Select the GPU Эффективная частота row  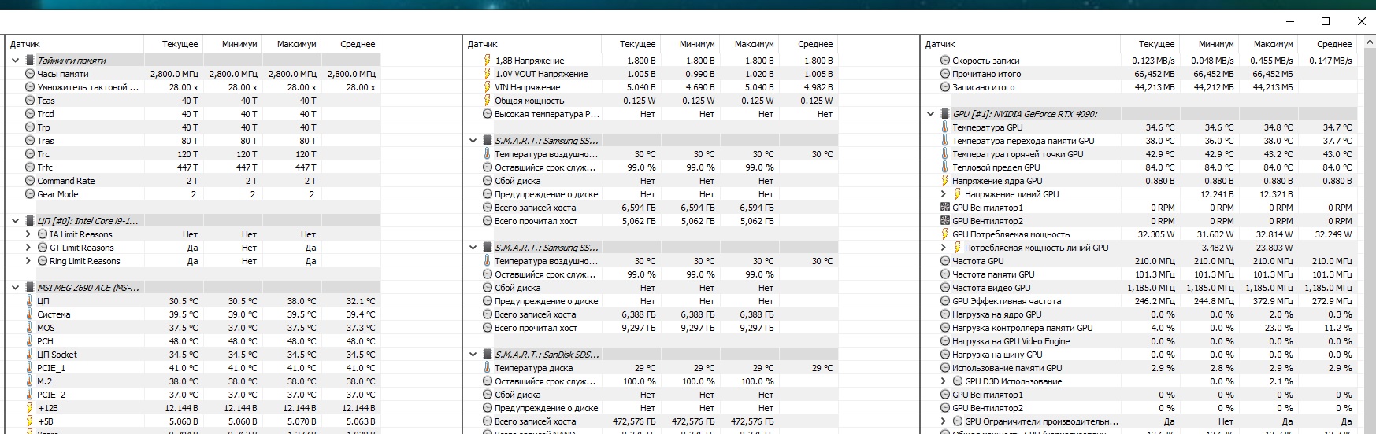coord(1140,301)
